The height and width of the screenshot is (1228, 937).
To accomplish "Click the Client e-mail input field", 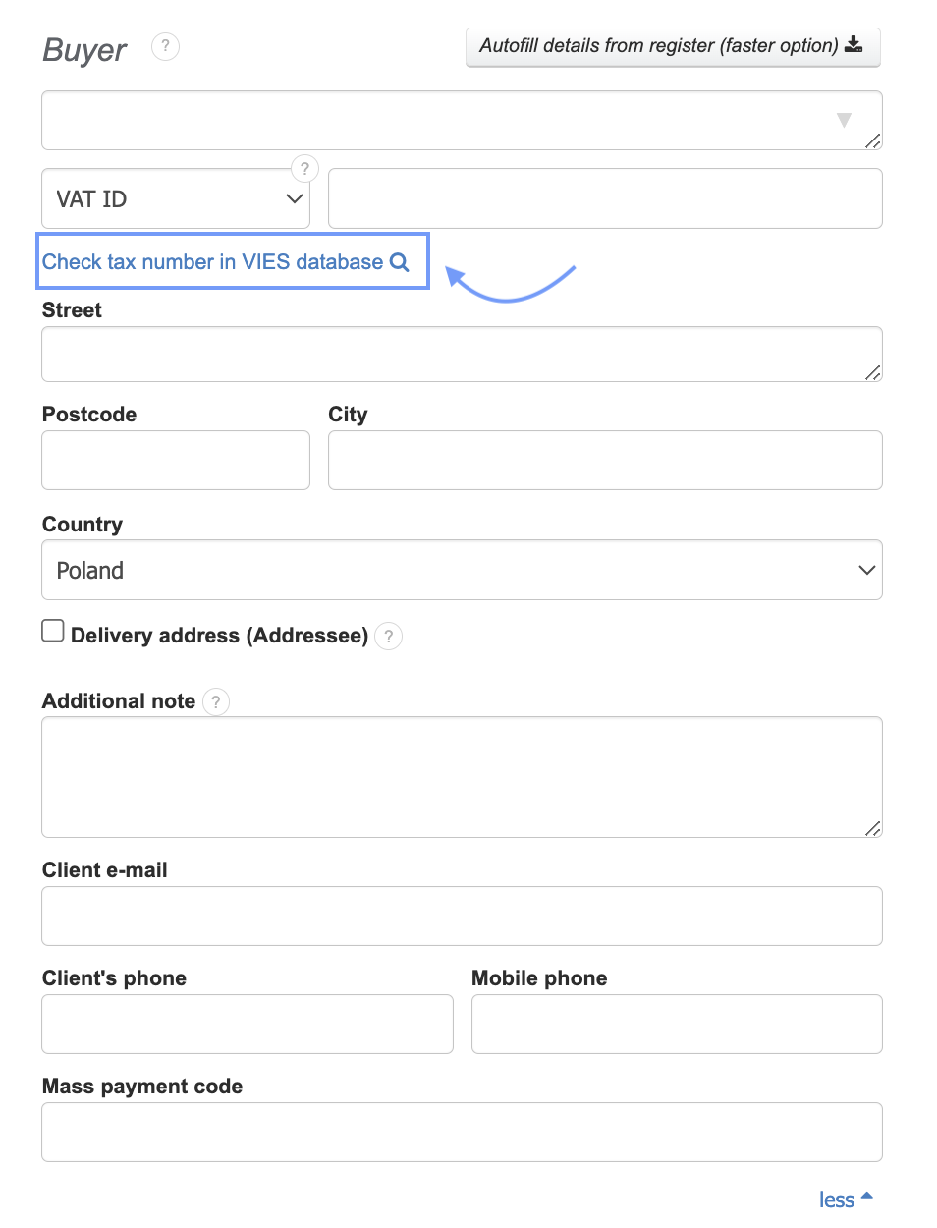I will click(462, 917).
